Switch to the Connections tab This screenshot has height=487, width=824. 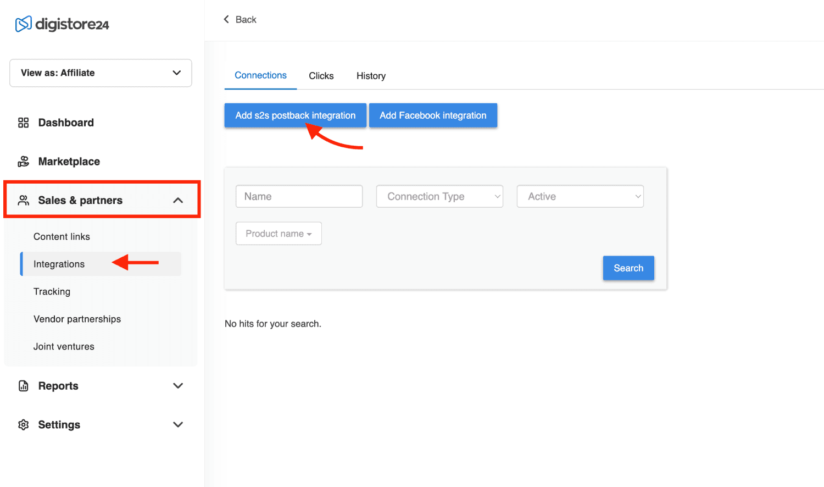click(x=260, y=75)
